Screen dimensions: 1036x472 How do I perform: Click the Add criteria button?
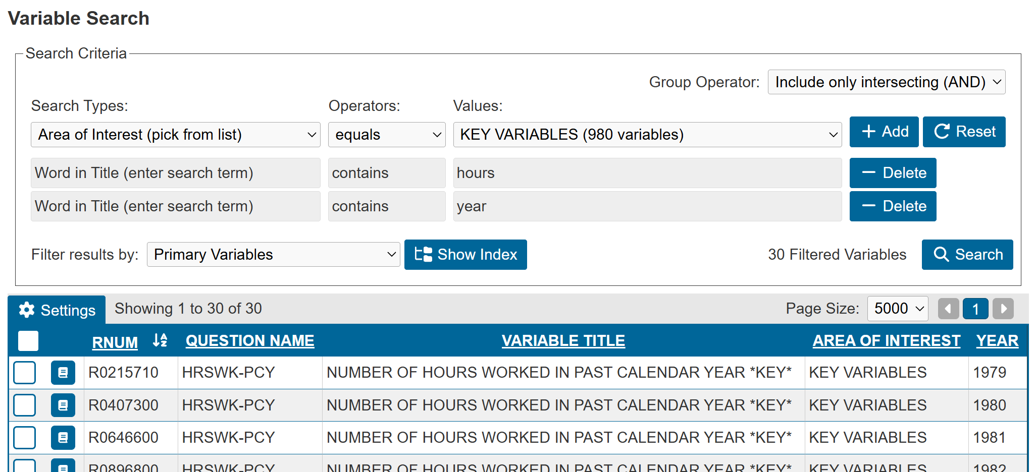(884, 132)
